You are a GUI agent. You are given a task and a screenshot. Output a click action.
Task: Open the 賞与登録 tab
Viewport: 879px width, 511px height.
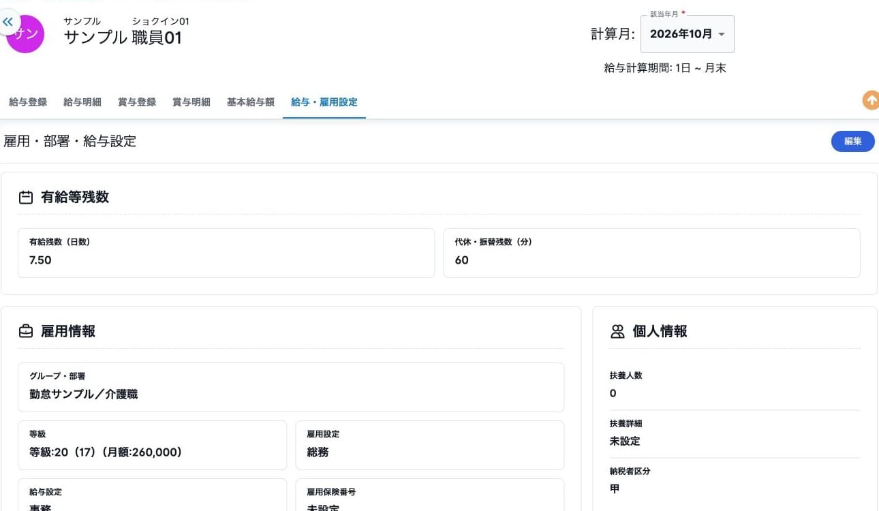click(137, 102)
